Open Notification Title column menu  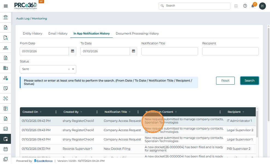[138, 112]
